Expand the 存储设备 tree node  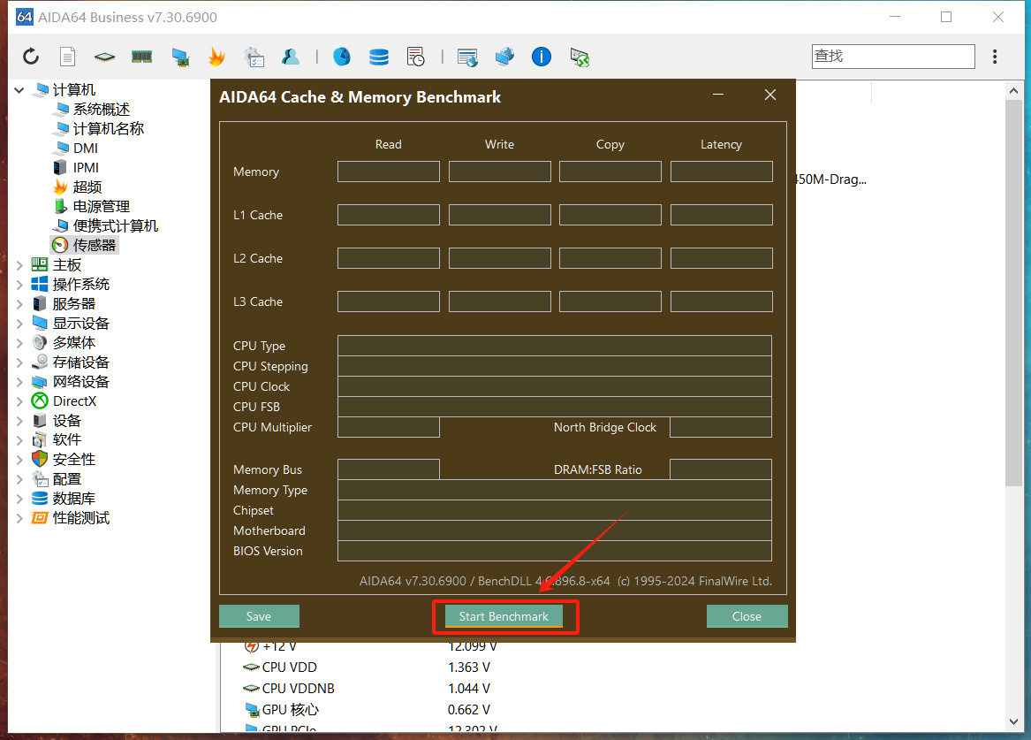(x=19, y=362)
